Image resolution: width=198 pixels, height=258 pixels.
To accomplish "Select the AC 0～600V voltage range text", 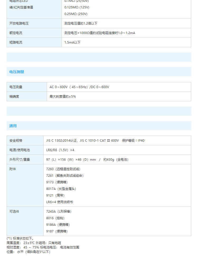I will tap(79, 87).
